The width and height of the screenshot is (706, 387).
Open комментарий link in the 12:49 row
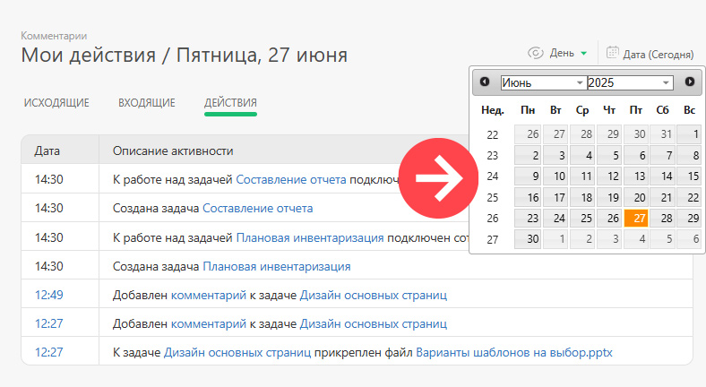click(x=209, y=296)
